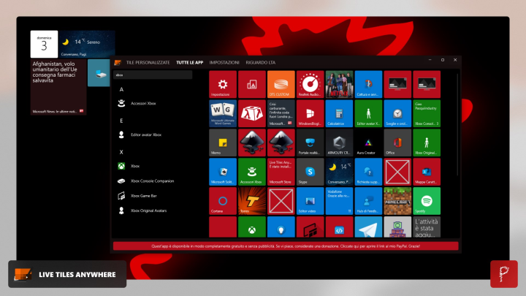Screen dimensions: 526x296
Task: Open the green Accessori Xbox tile
Action: tap(252, 172)
